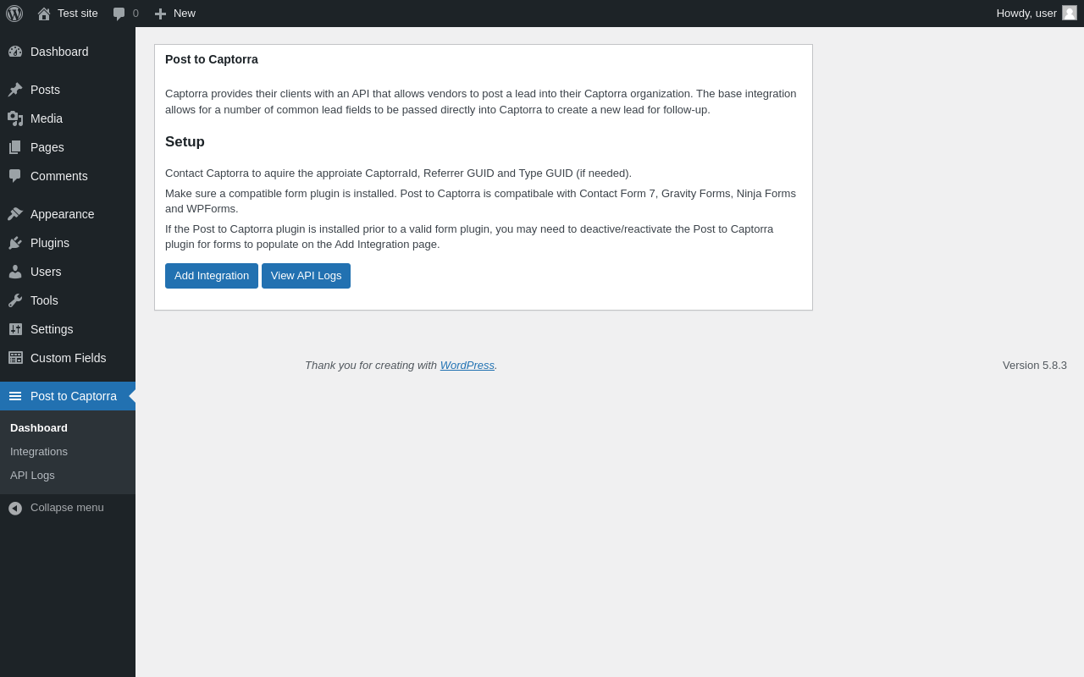The width and height of the screenshot is (1084, 677).
Task: Click the View API Logs button
Action: coord(306,276)
